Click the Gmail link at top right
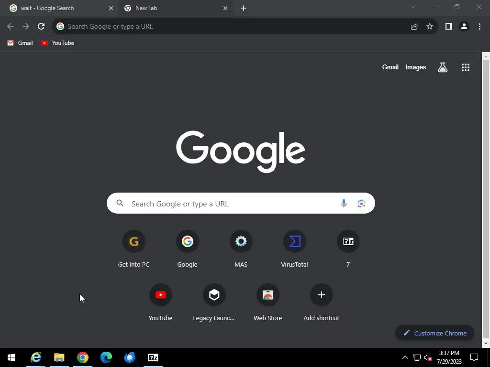The width and height of the screenshot is (490, 367). coord(390,67)
